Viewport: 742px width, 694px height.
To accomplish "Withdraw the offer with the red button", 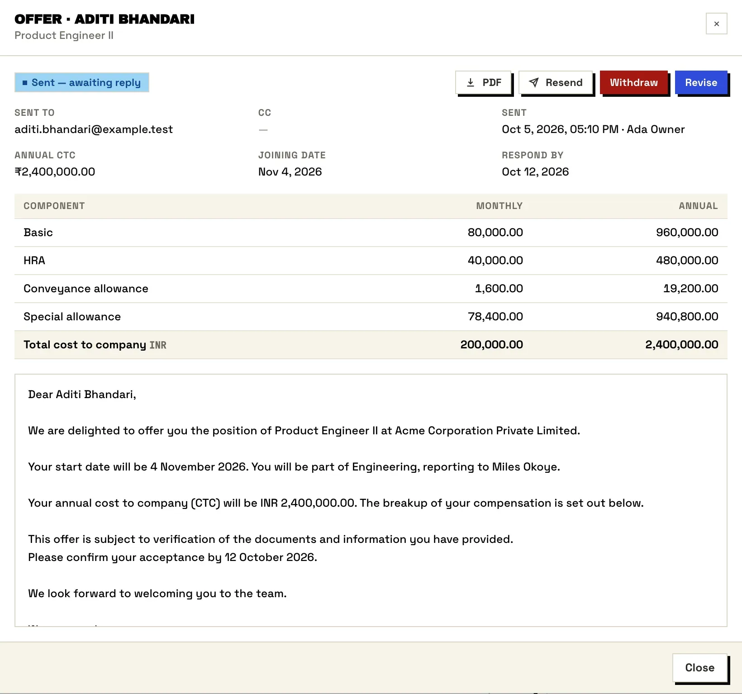I will (x=634, y=82).
